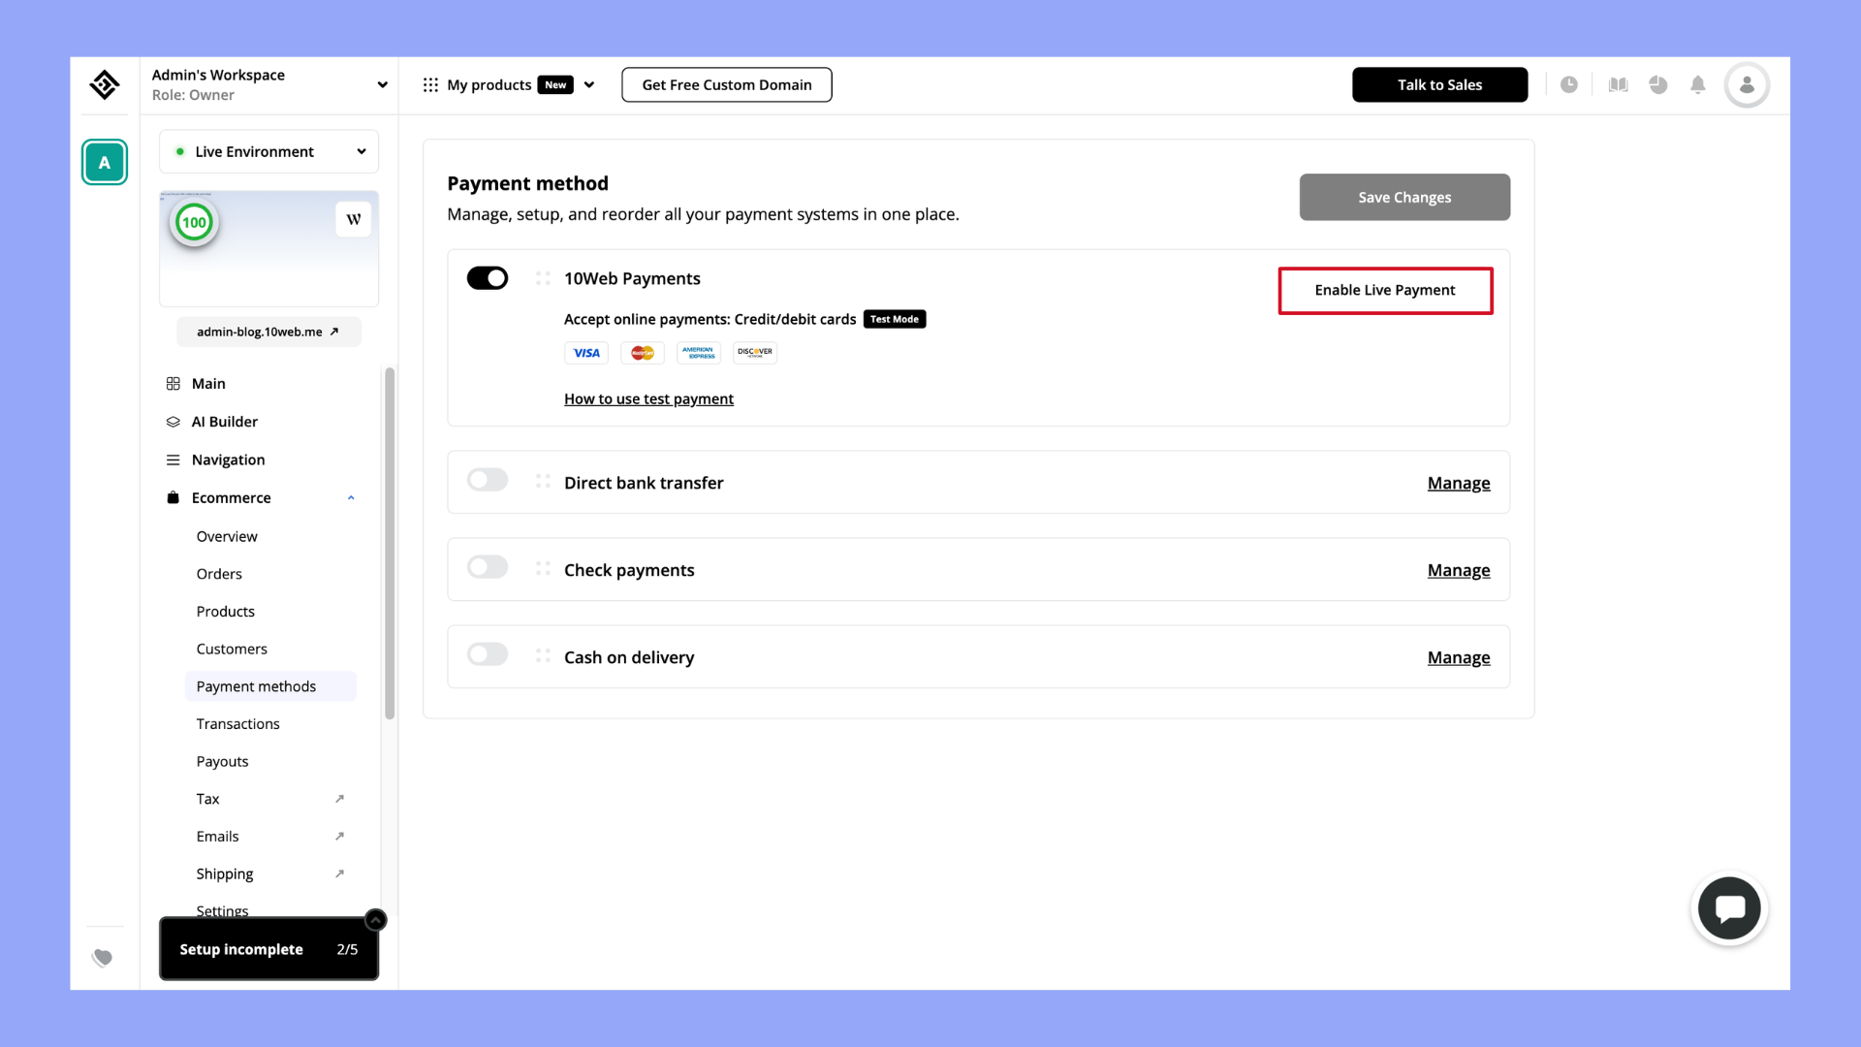Open How to use test payment link

pos(648,399)
